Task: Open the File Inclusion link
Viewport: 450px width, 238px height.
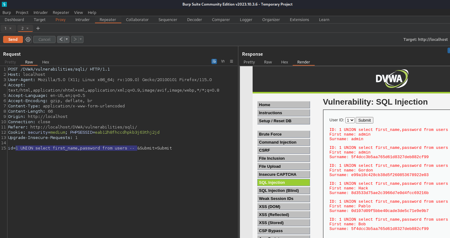Action: 284,158
